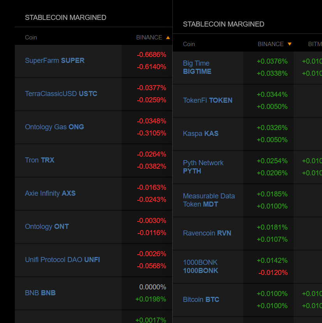322x323 pixels.
Task: Click UNFI rate -0.0026%
Action: click(x=152, y=254)
